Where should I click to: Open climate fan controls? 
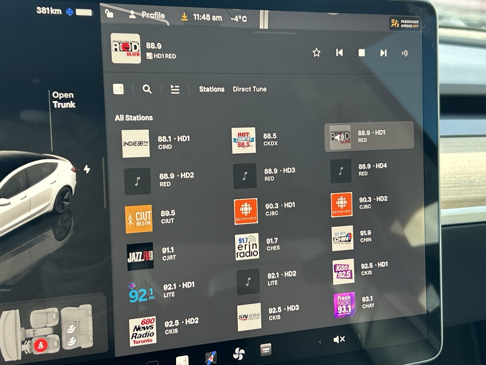tap(238, 354)
